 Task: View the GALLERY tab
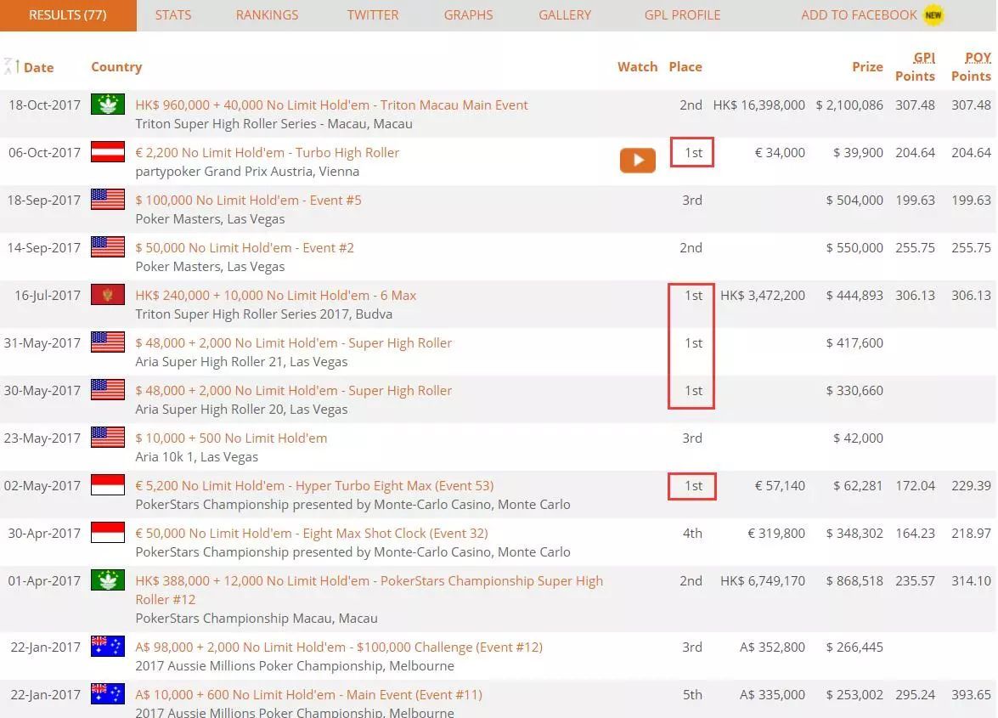tap(565, 15)
